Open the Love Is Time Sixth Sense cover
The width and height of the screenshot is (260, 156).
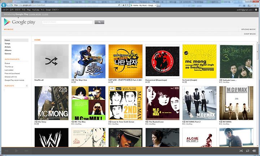125,103
